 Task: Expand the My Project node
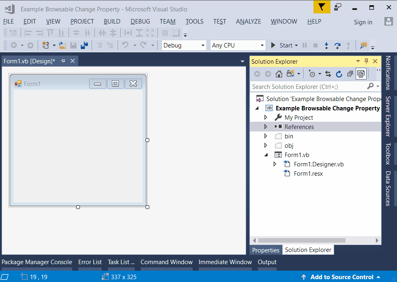[266, 117]
